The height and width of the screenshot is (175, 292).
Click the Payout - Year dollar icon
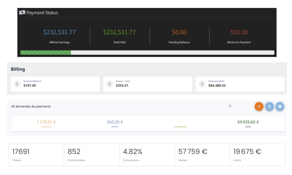coord(110,84)
